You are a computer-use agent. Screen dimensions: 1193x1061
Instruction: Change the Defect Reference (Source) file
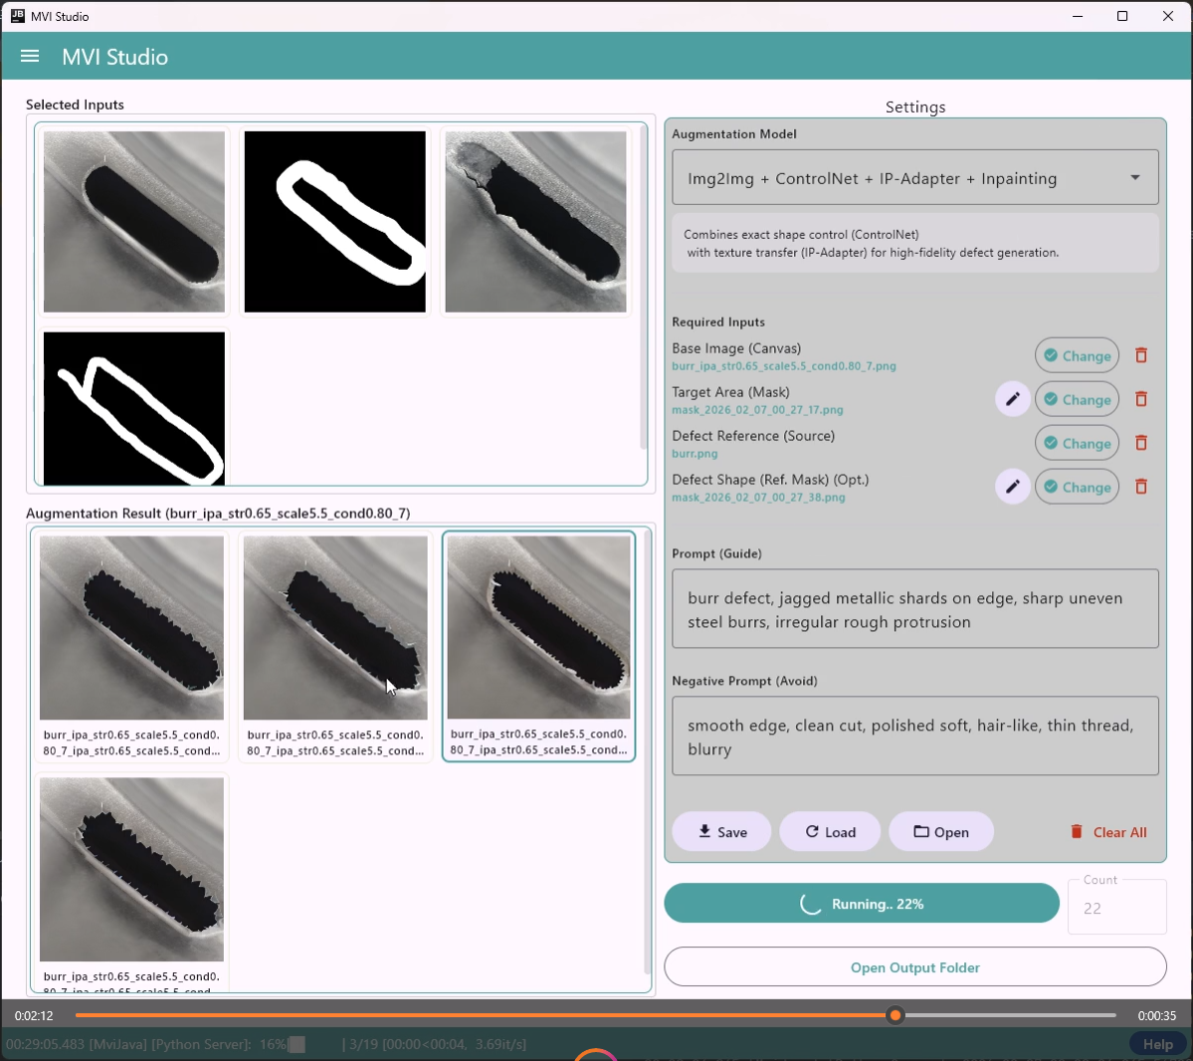[x=1077, y=443]
